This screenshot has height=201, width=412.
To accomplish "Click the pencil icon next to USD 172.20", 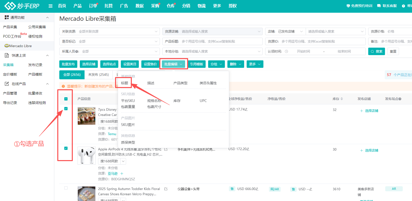I will pos(248,149).
